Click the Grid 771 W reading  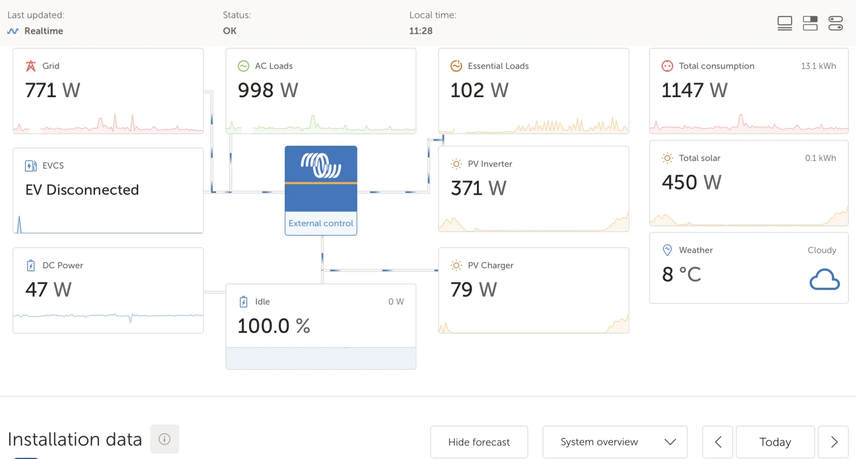click(53, 90)
